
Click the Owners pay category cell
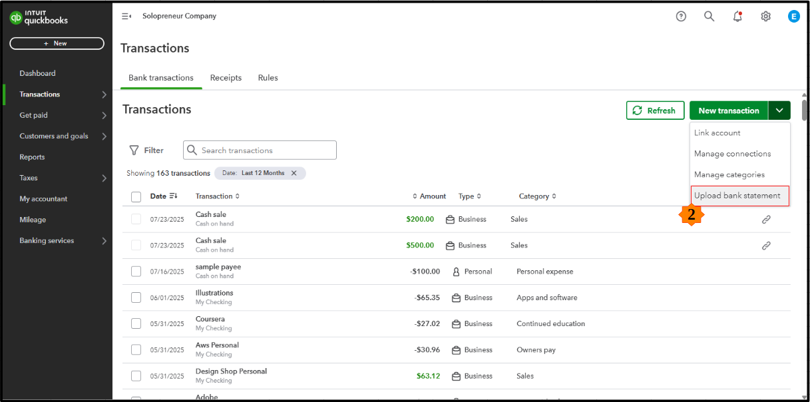(x=536, y=349)
